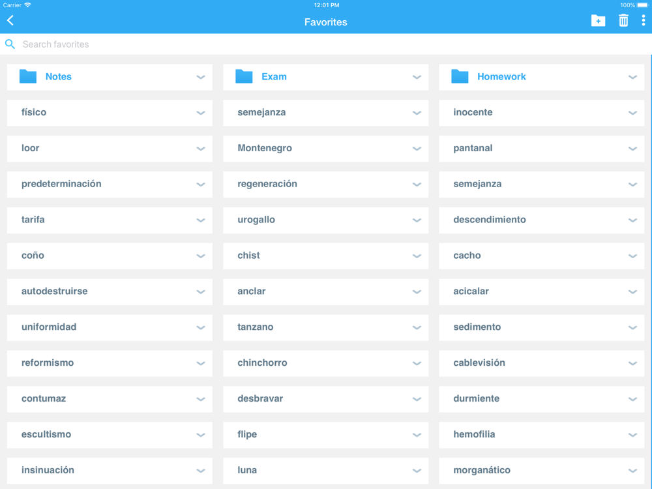The height and width of the screenshot is (489, 652).
Task: Select the word anclar
Action: pos(252,291)
